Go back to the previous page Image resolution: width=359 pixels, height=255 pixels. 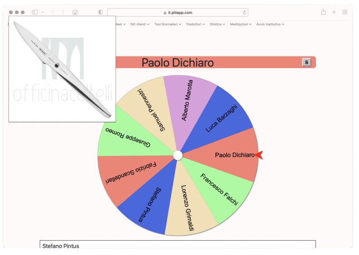(x=53, y=12)
